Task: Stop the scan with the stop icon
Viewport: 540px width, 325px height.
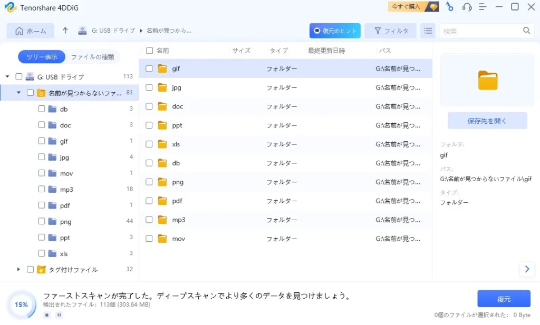Action: pos(47,315)
